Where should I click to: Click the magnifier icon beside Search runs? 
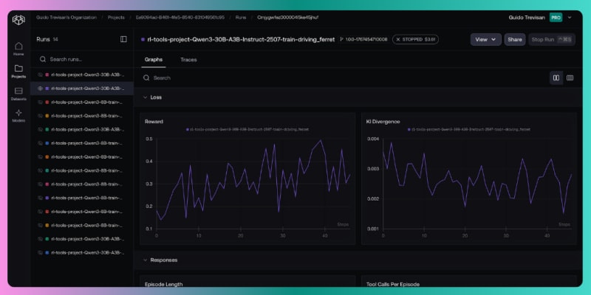43,59
